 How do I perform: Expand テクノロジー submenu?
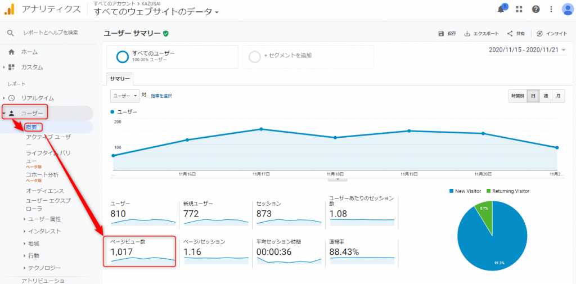42,268
